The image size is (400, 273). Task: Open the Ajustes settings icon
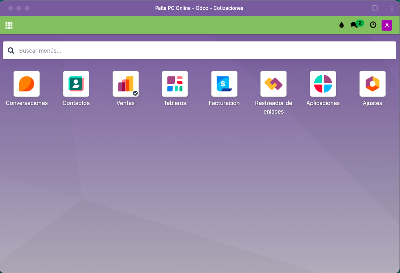coord(372,84)
